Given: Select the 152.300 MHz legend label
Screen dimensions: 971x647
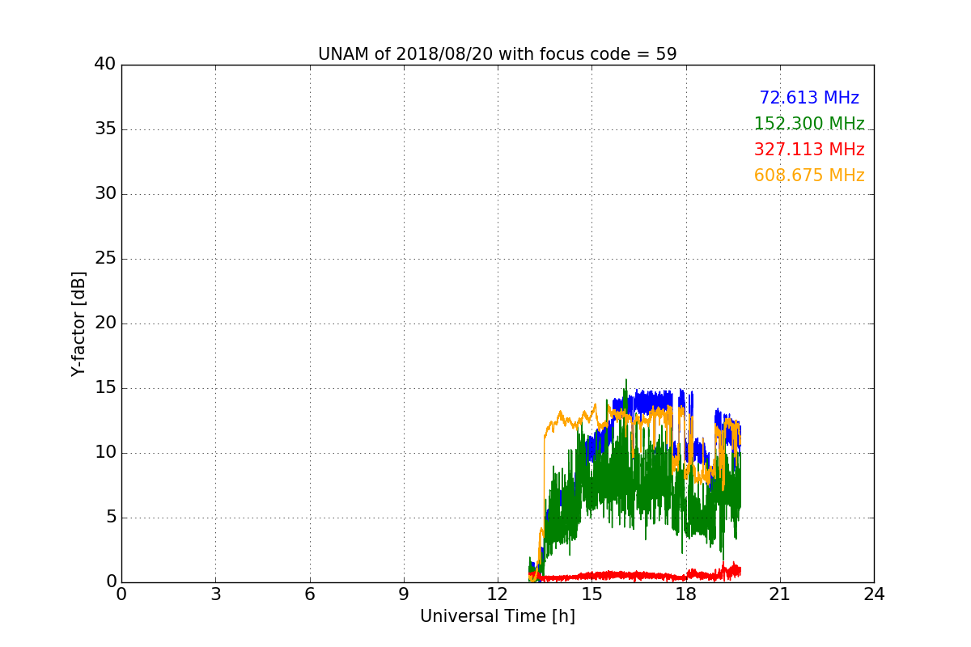Looking at the screenshot, I should click(x=809, y=124).
